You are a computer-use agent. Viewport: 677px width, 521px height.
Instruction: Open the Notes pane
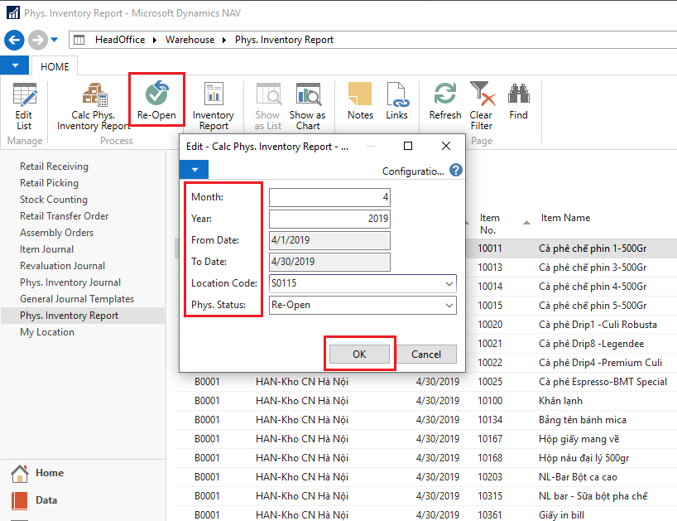[x=360, y=101]
